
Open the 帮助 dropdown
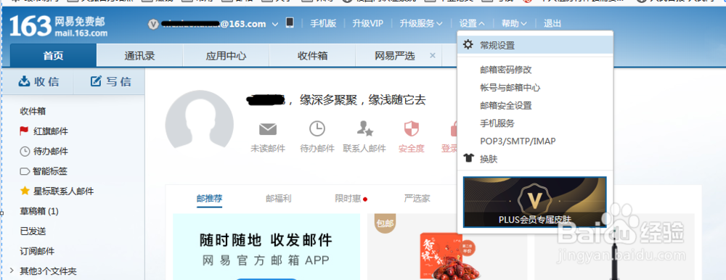pyautogui.click(x=514, y=23)
